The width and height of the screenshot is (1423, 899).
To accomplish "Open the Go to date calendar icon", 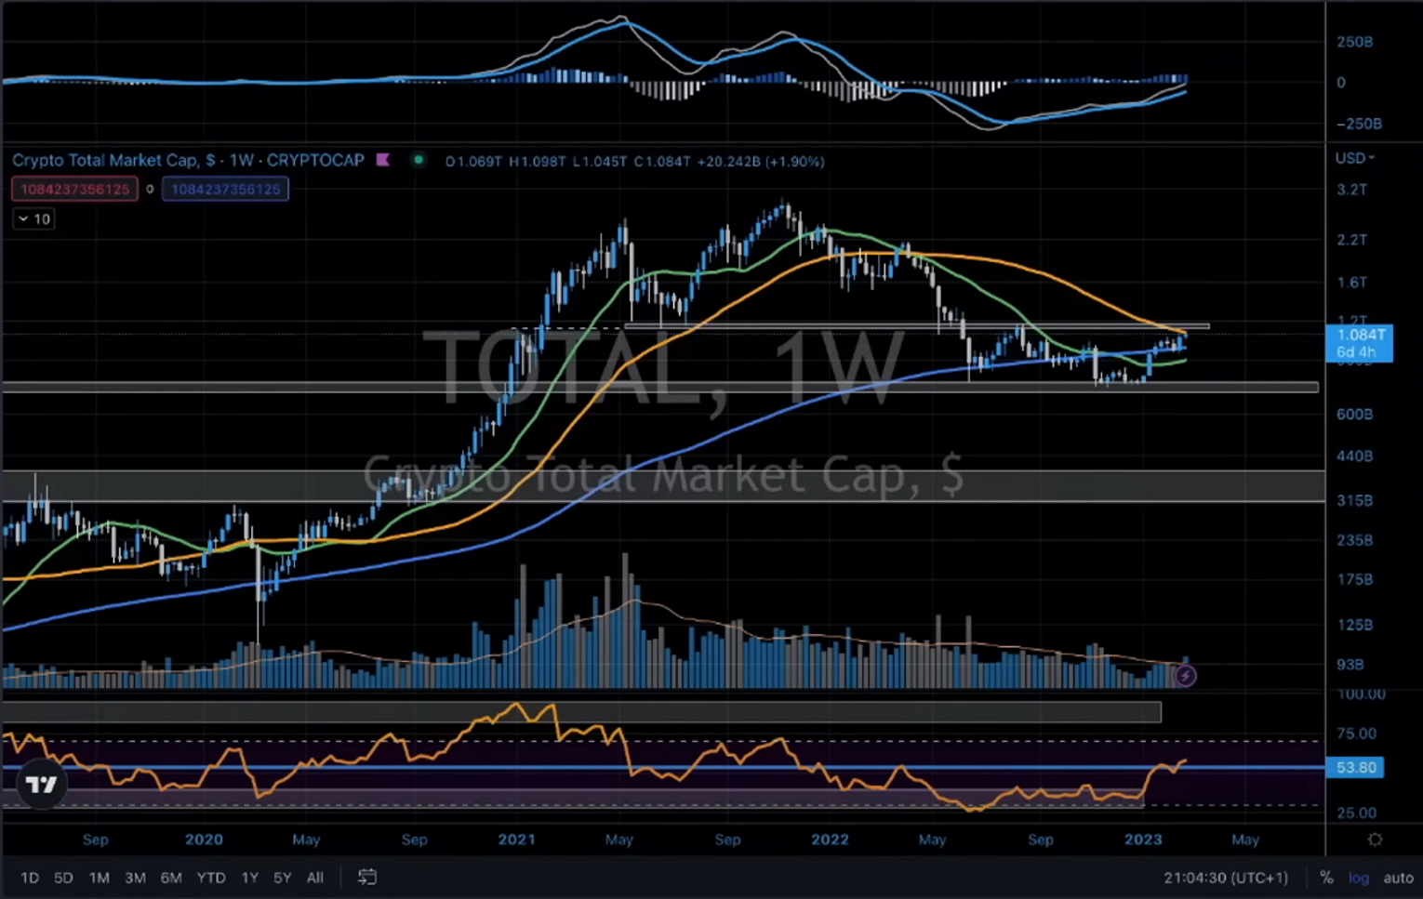I will (367, 877).
